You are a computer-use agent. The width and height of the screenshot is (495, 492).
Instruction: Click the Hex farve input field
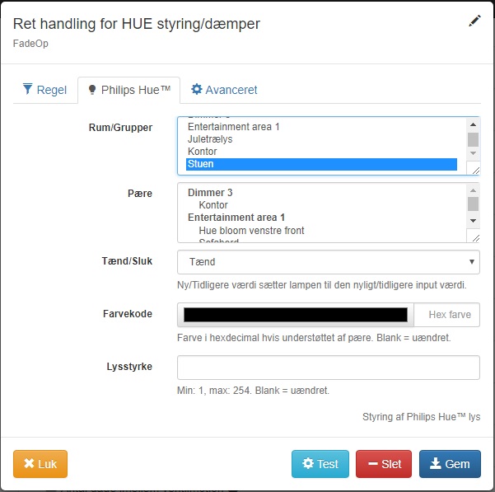click(448, 315)
